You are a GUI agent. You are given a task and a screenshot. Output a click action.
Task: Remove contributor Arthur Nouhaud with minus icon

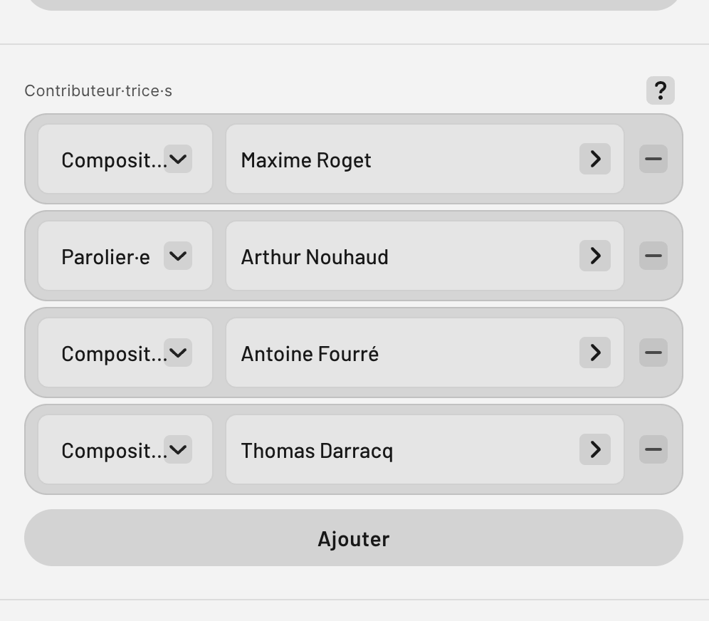pos(653,256)
